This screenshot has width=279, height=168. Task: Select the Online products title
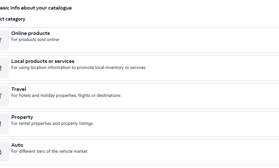coord(31,33)
